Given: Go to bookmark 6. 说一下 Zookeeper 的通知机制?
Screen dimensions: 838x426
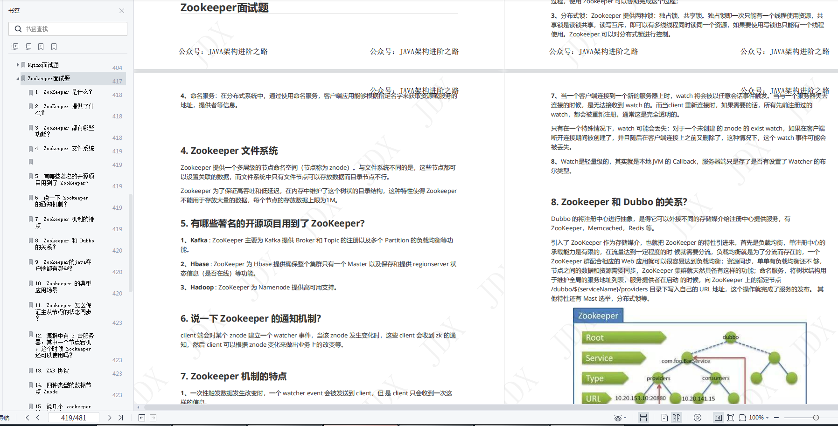Looking at the screenshot, I should [62, 201].
